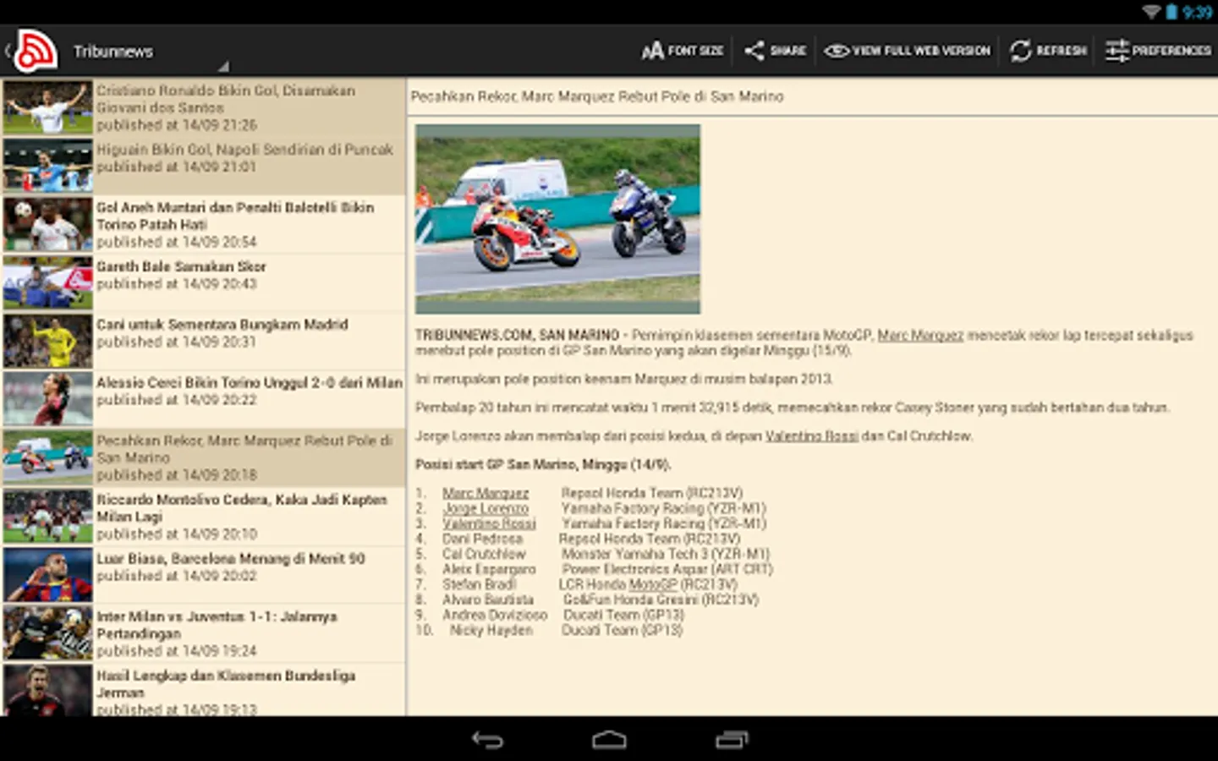Open Cani untuk Sementara Bungkam Madrid
The image size is (1218, 761).
pyautogui.click(x=204, y=341)
